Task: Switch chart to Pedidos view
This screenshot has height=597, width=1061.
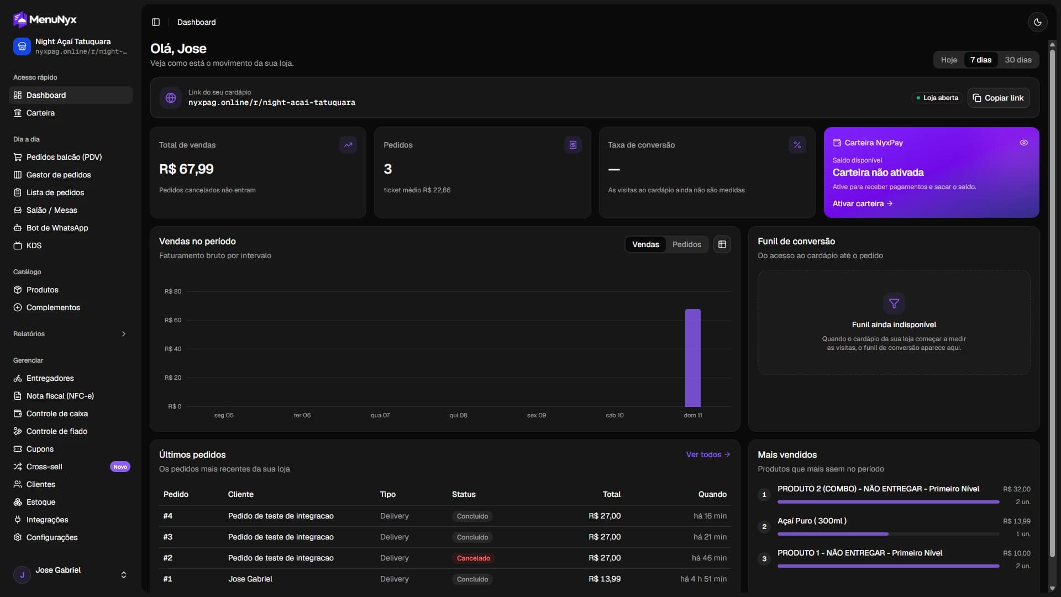Action: point(686,244)
